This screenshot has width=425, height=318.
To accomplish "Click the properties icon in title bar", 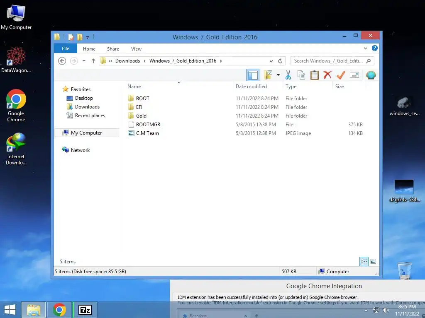I will coord(71,37).
